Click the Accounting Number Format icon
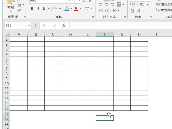 click(133, 5)
